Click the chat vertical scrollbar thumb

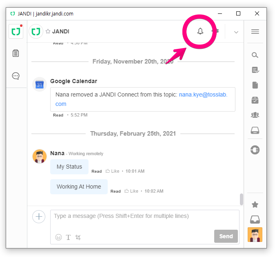(241, 199)
